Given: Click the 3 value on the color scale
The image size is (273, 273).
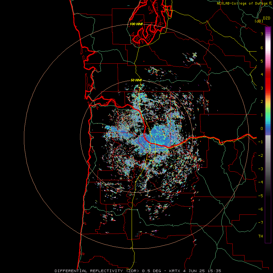Looking at the screenshot, I should pyautogui.click(x=262, y=88).
